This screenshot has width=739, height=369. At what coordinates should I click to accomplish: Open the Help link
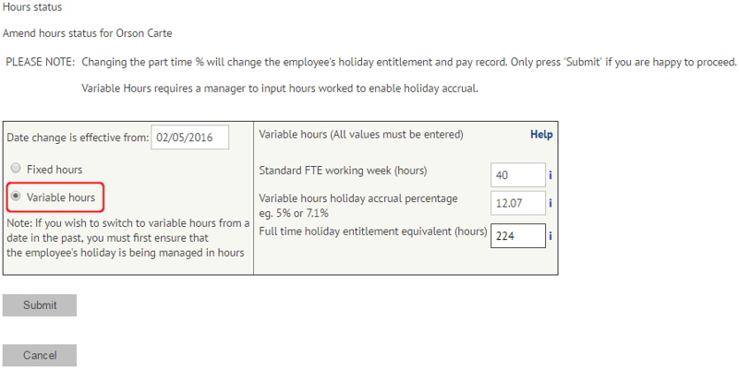[x=541, y=135]
